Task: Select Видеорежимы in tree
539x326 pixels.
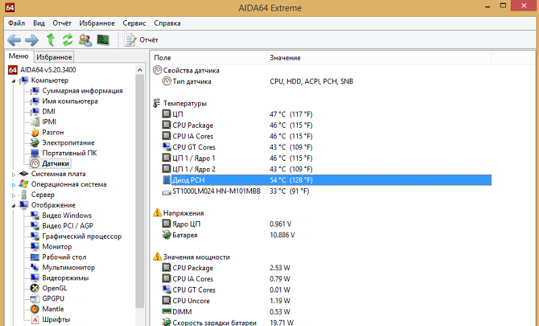Action: click(x=65, y=278)
